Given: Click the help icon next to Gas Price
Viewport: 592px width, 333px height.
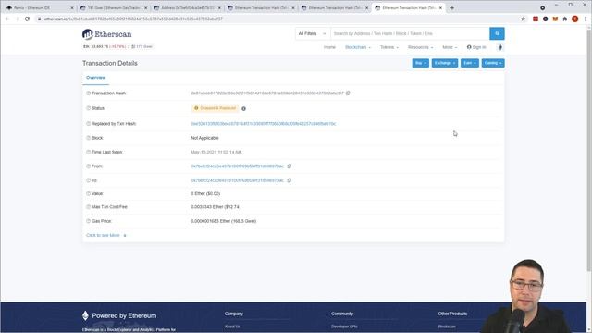Looking at the screenshot, I should click(x=89, y=221).
